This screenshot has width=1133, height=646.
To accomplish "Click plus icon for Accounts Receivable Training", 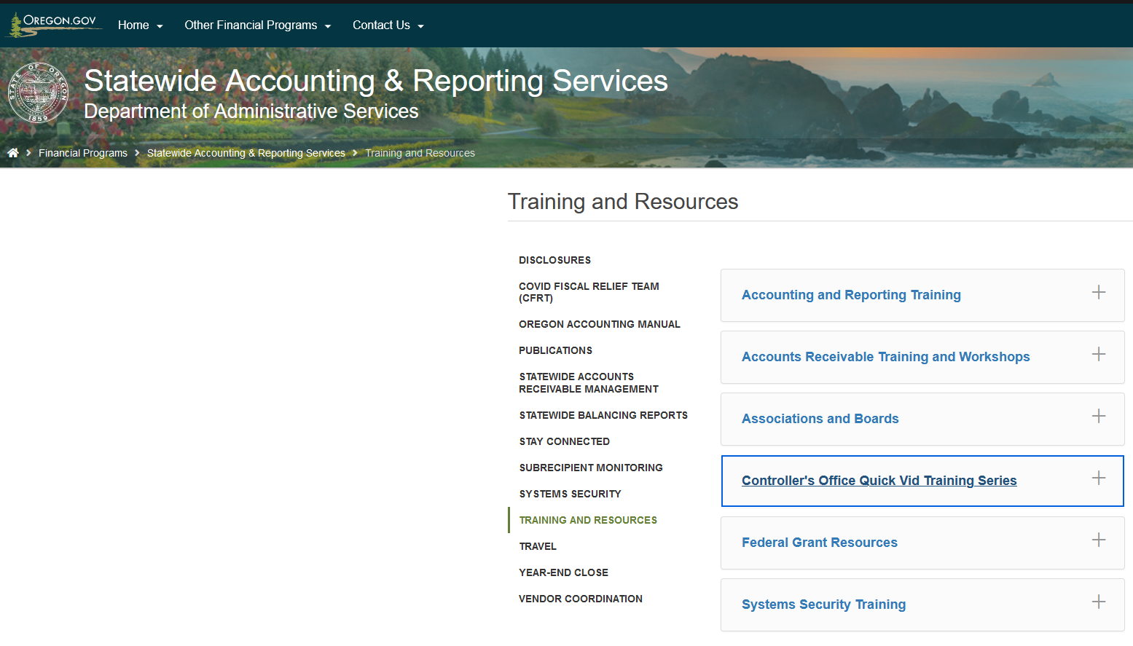I will pos(1098,355).
